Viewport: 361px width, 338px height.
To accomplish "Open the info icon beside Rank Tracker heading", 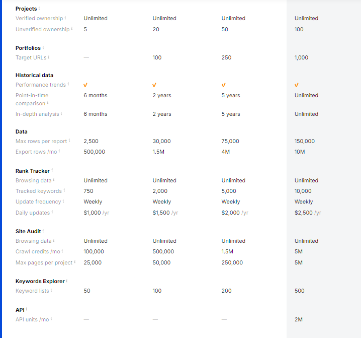I will point(52,171).
